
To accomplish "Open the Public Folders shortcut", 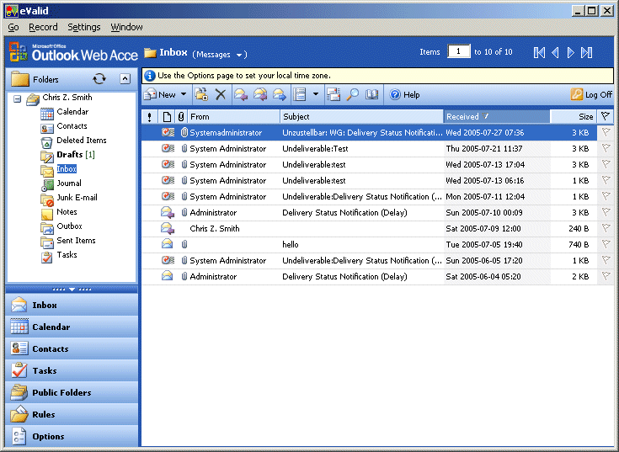I will pyautogui.click(x=72, y=392).
